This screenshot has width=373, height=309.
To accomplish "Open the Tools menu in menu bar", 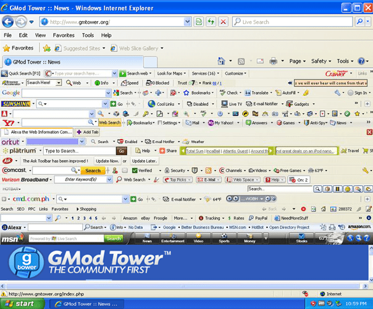I will [88, 35].
